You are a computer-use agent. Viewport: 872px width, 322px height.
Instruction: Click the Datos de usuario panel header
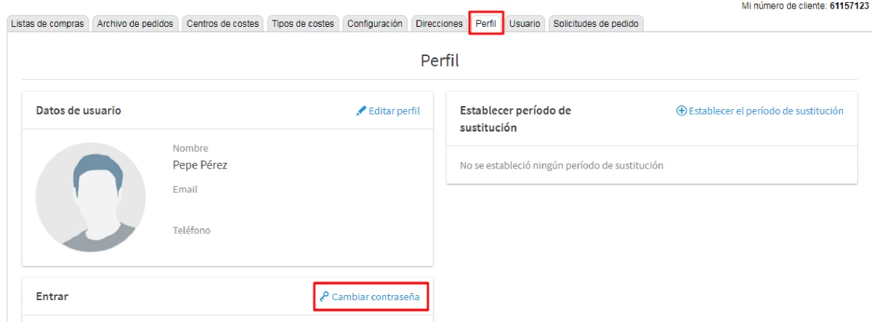(x=78, y=111)
